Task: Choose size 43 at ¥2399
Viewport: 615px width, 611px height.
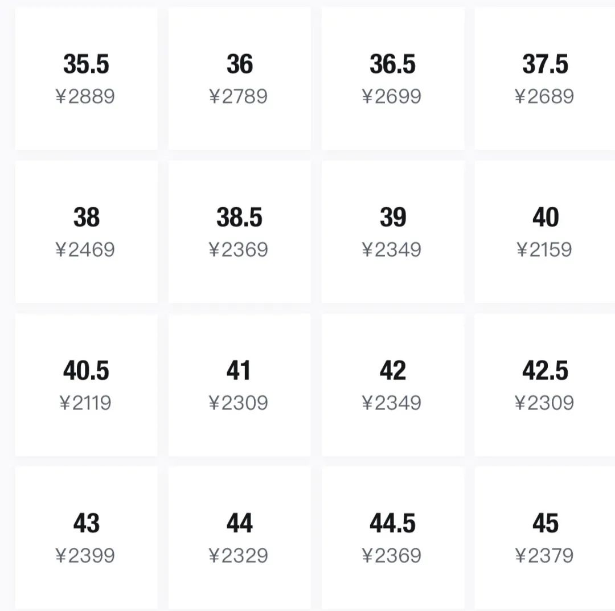Action: 86,538
